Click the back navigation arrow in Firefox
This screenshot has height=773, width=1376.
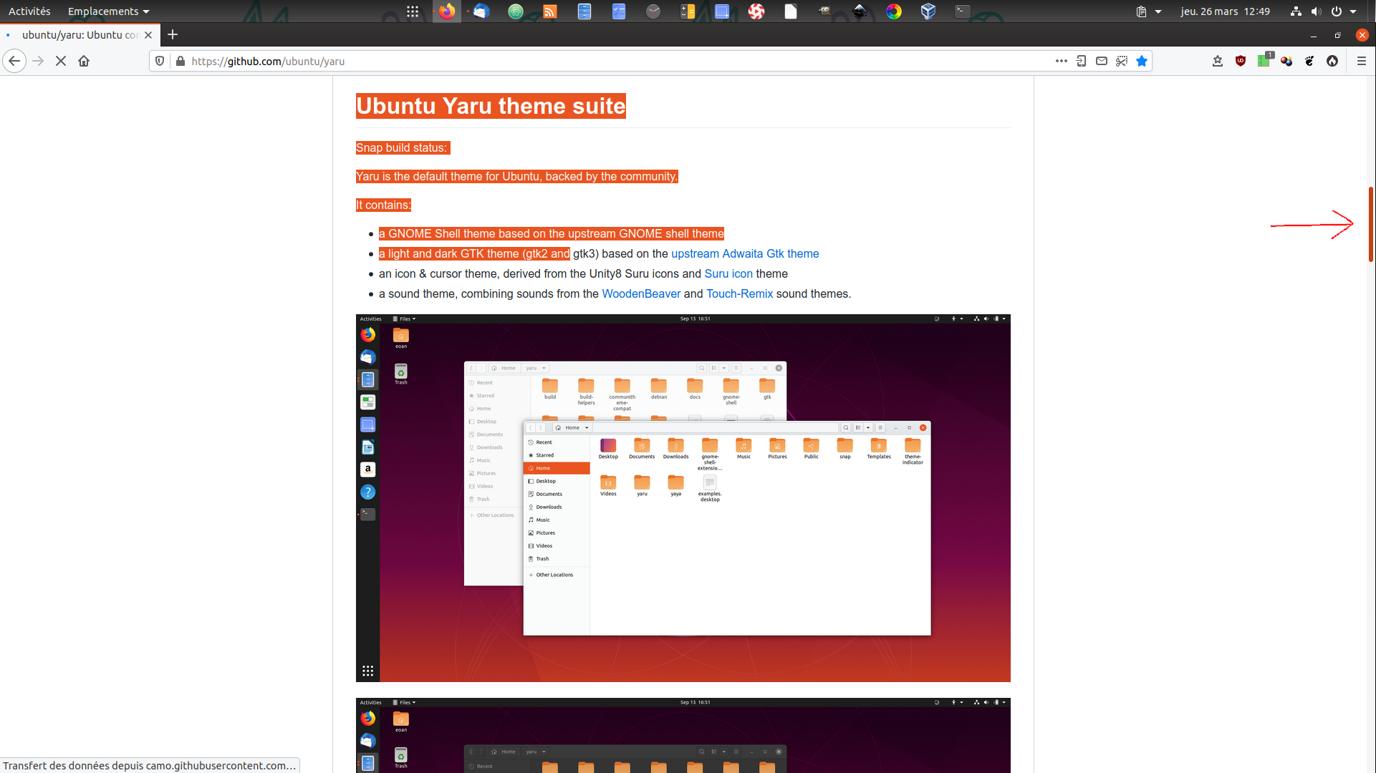[x=14, y=61]
